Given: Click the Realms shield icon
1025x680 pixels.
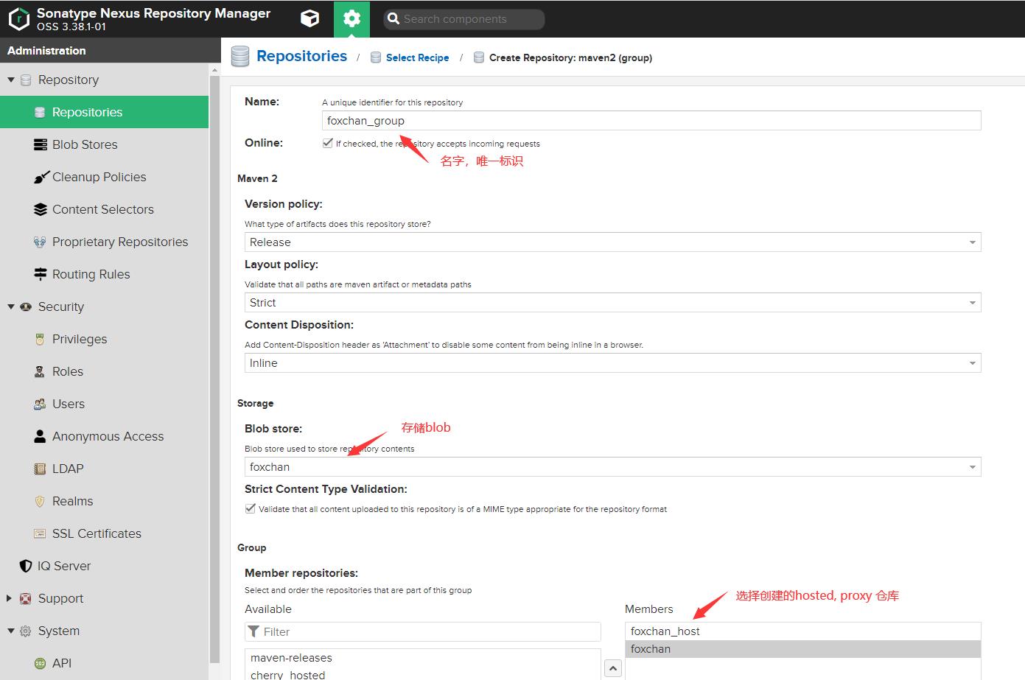Looking at the screenshot, I should click(x=40, y=501).
